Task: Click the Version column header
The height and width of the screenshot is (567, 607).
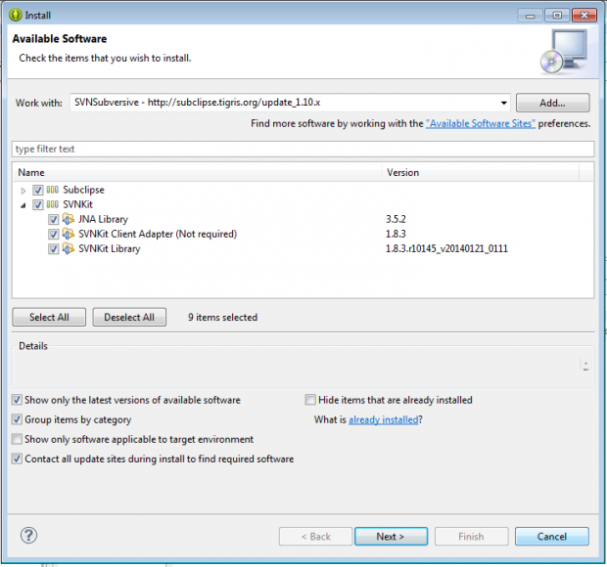Action: click(481, 172)
